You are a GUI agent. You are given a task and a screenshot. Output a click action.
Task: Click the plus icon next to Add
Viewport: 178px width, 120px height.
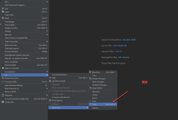[50, 78]
